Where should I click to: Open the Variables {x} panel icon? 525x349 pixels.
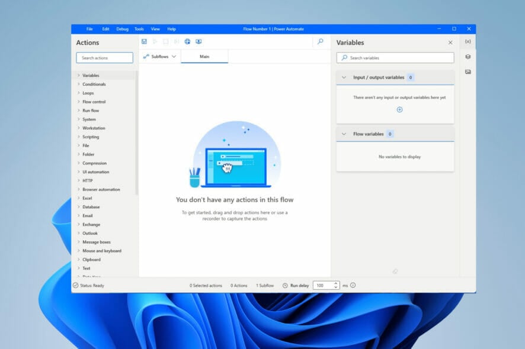(468, 41)
